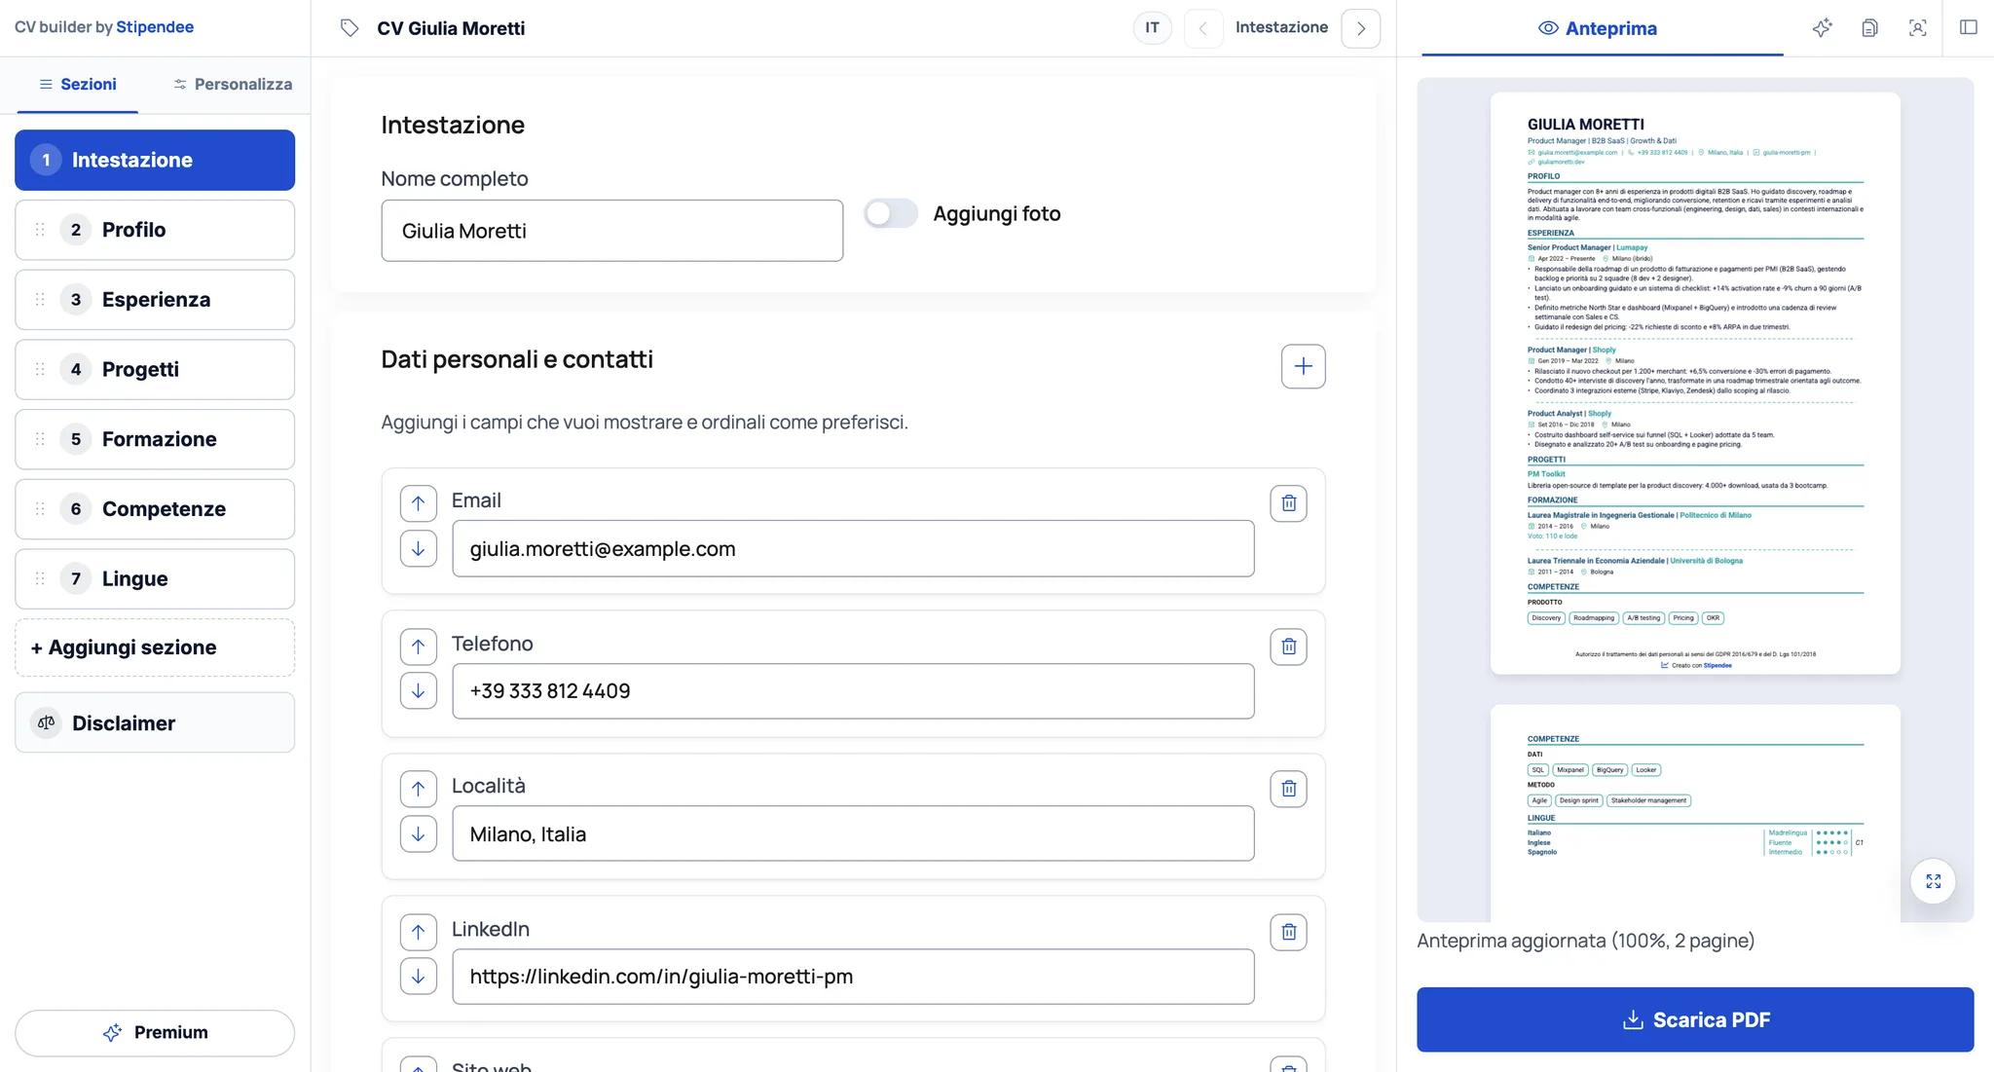
Task: Click drag handle of Lingue section
Action: click(40, 579)
